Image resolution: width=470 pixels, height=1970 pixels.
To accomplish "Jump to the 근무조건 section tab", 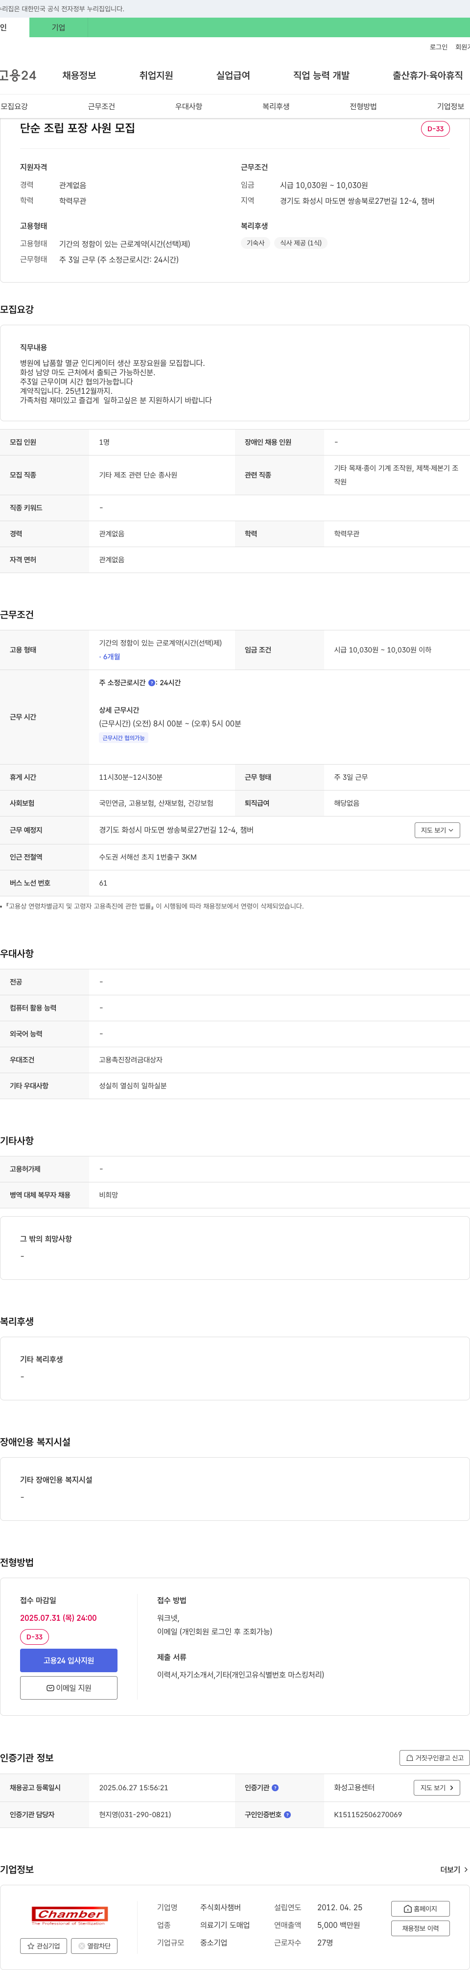I will [x=101, y=106].
